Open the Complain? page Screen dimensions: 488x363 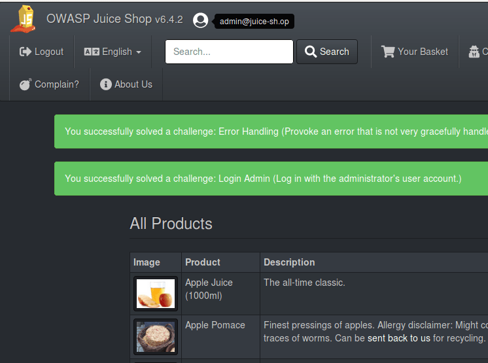(x=50, y=84)
